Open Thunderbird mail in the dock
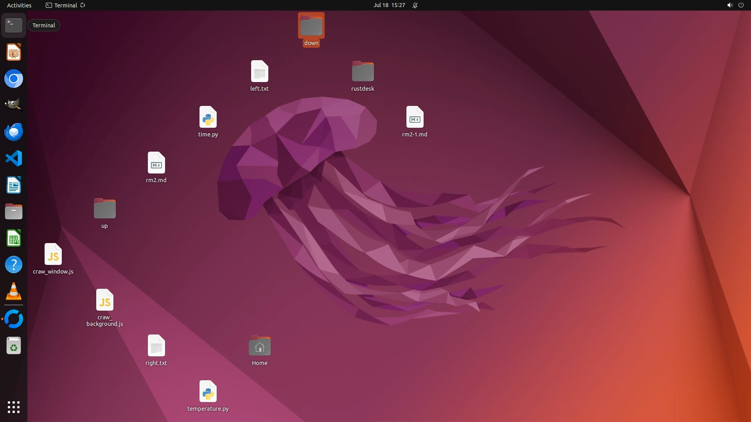 pos(14,132)
